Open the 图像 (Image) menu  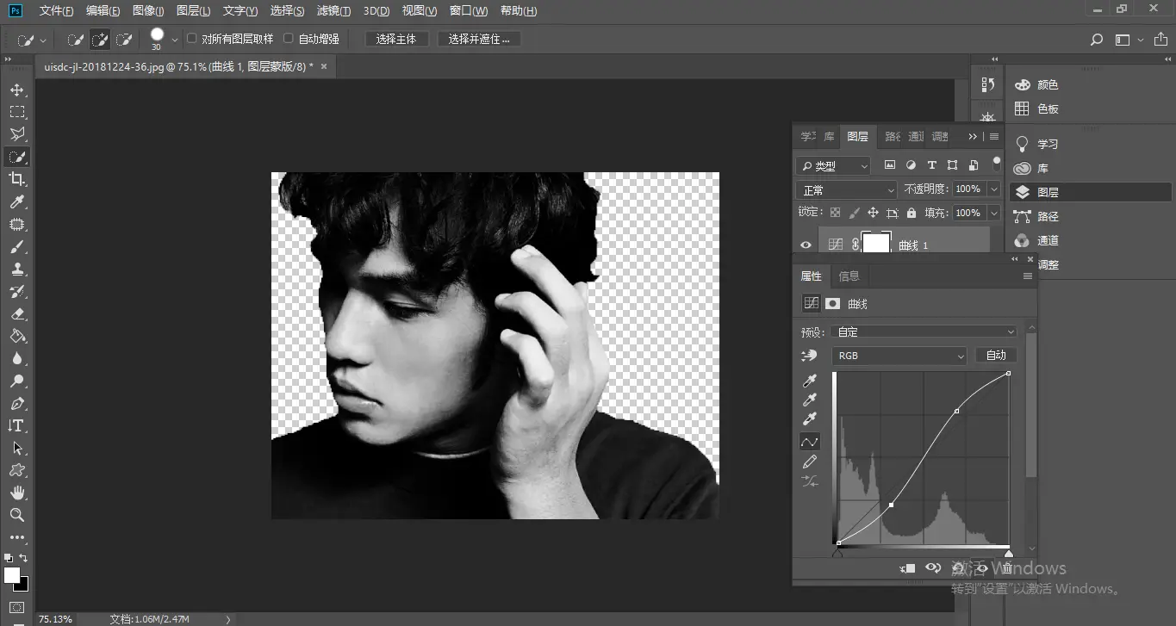(148, 10)
